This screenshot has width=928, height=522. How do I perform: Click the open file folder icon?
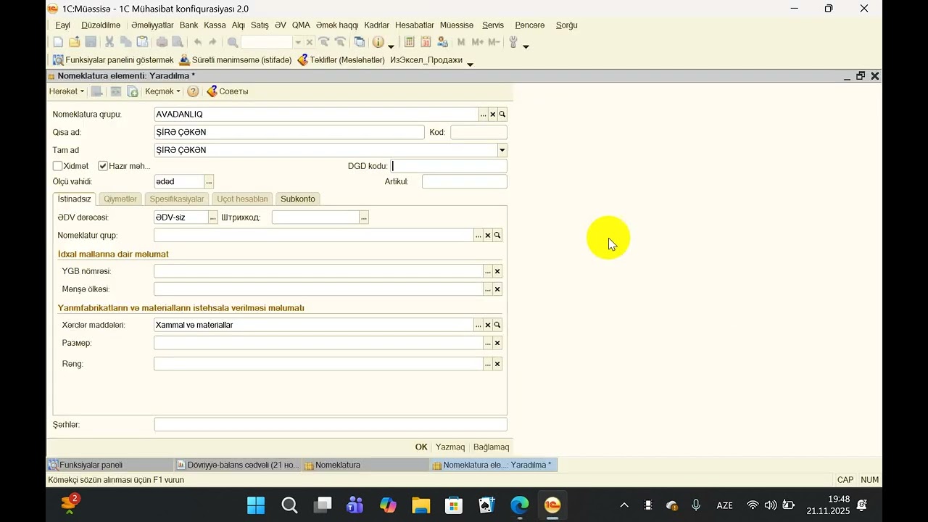pyautogui.click(x=75, y=42)
